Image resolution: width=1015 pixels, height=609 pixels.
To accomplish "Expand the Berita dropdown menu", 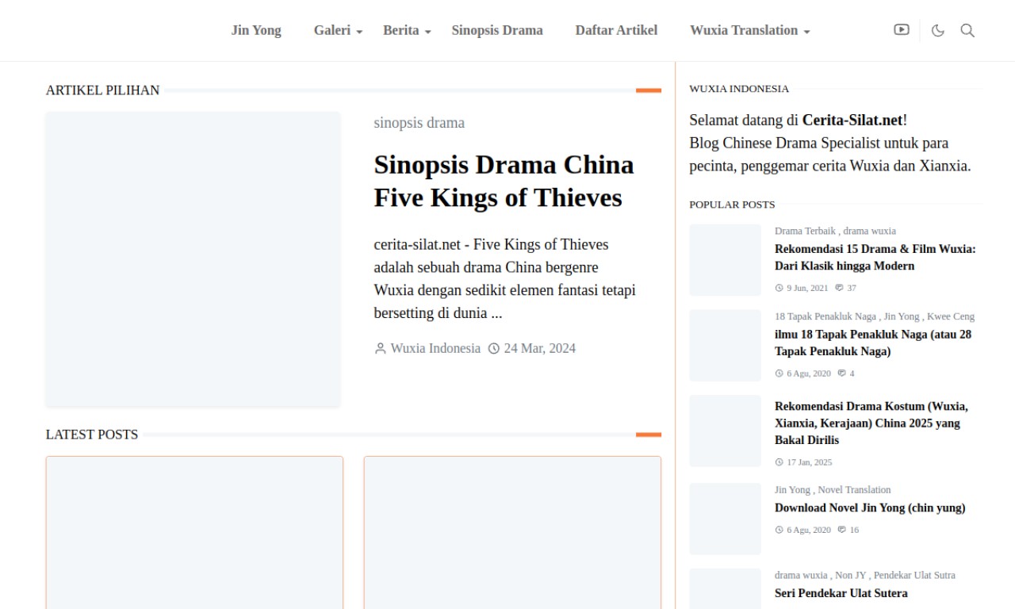I will [x=408, y=30].
